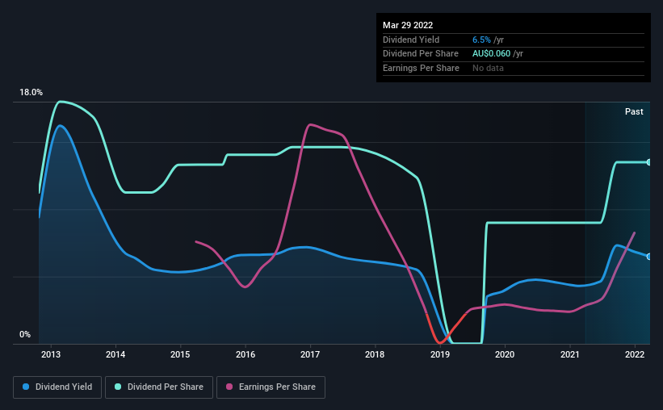Toggle the Dividend Yield legend button
The image size is (663, 410).
click(57, 387)
